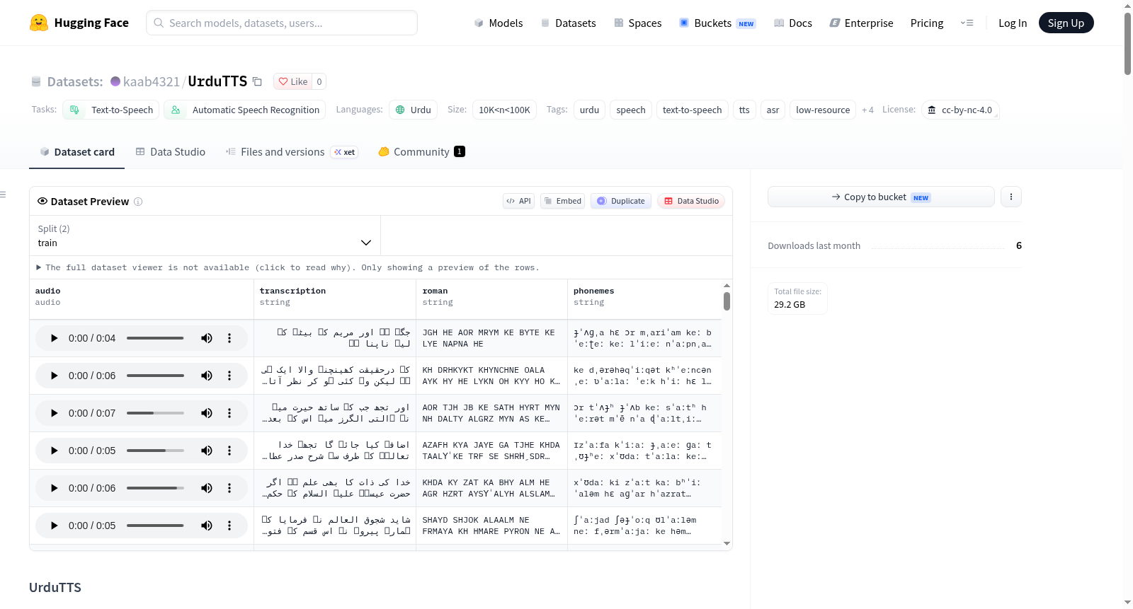
Task: Open the Pricing page
Action: pos(927,23)
